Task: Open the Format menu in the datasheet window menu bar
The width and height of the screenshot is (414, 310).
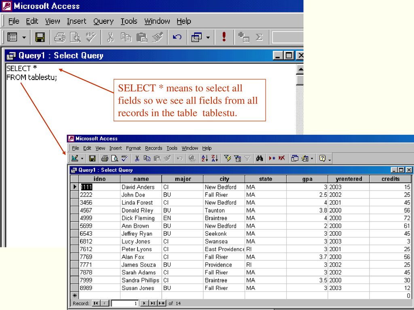Action: [133, 148]
